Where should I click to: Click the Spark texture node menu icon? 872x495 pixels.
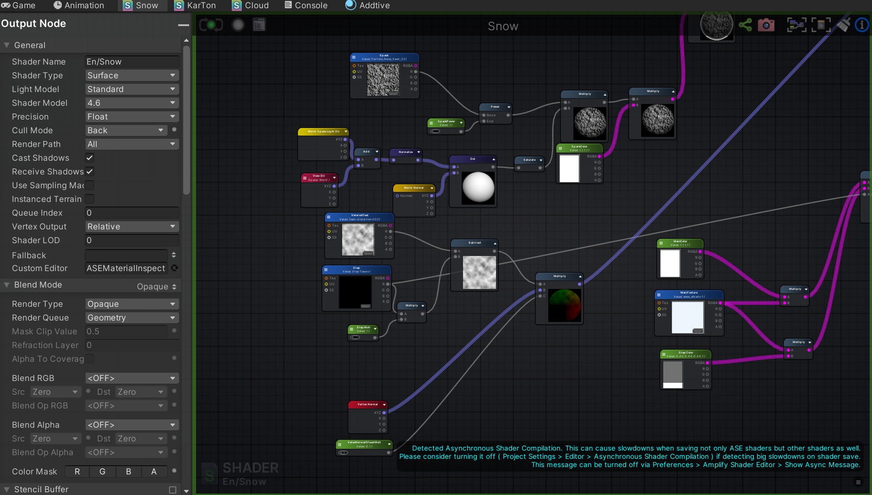tap(354, 58)
